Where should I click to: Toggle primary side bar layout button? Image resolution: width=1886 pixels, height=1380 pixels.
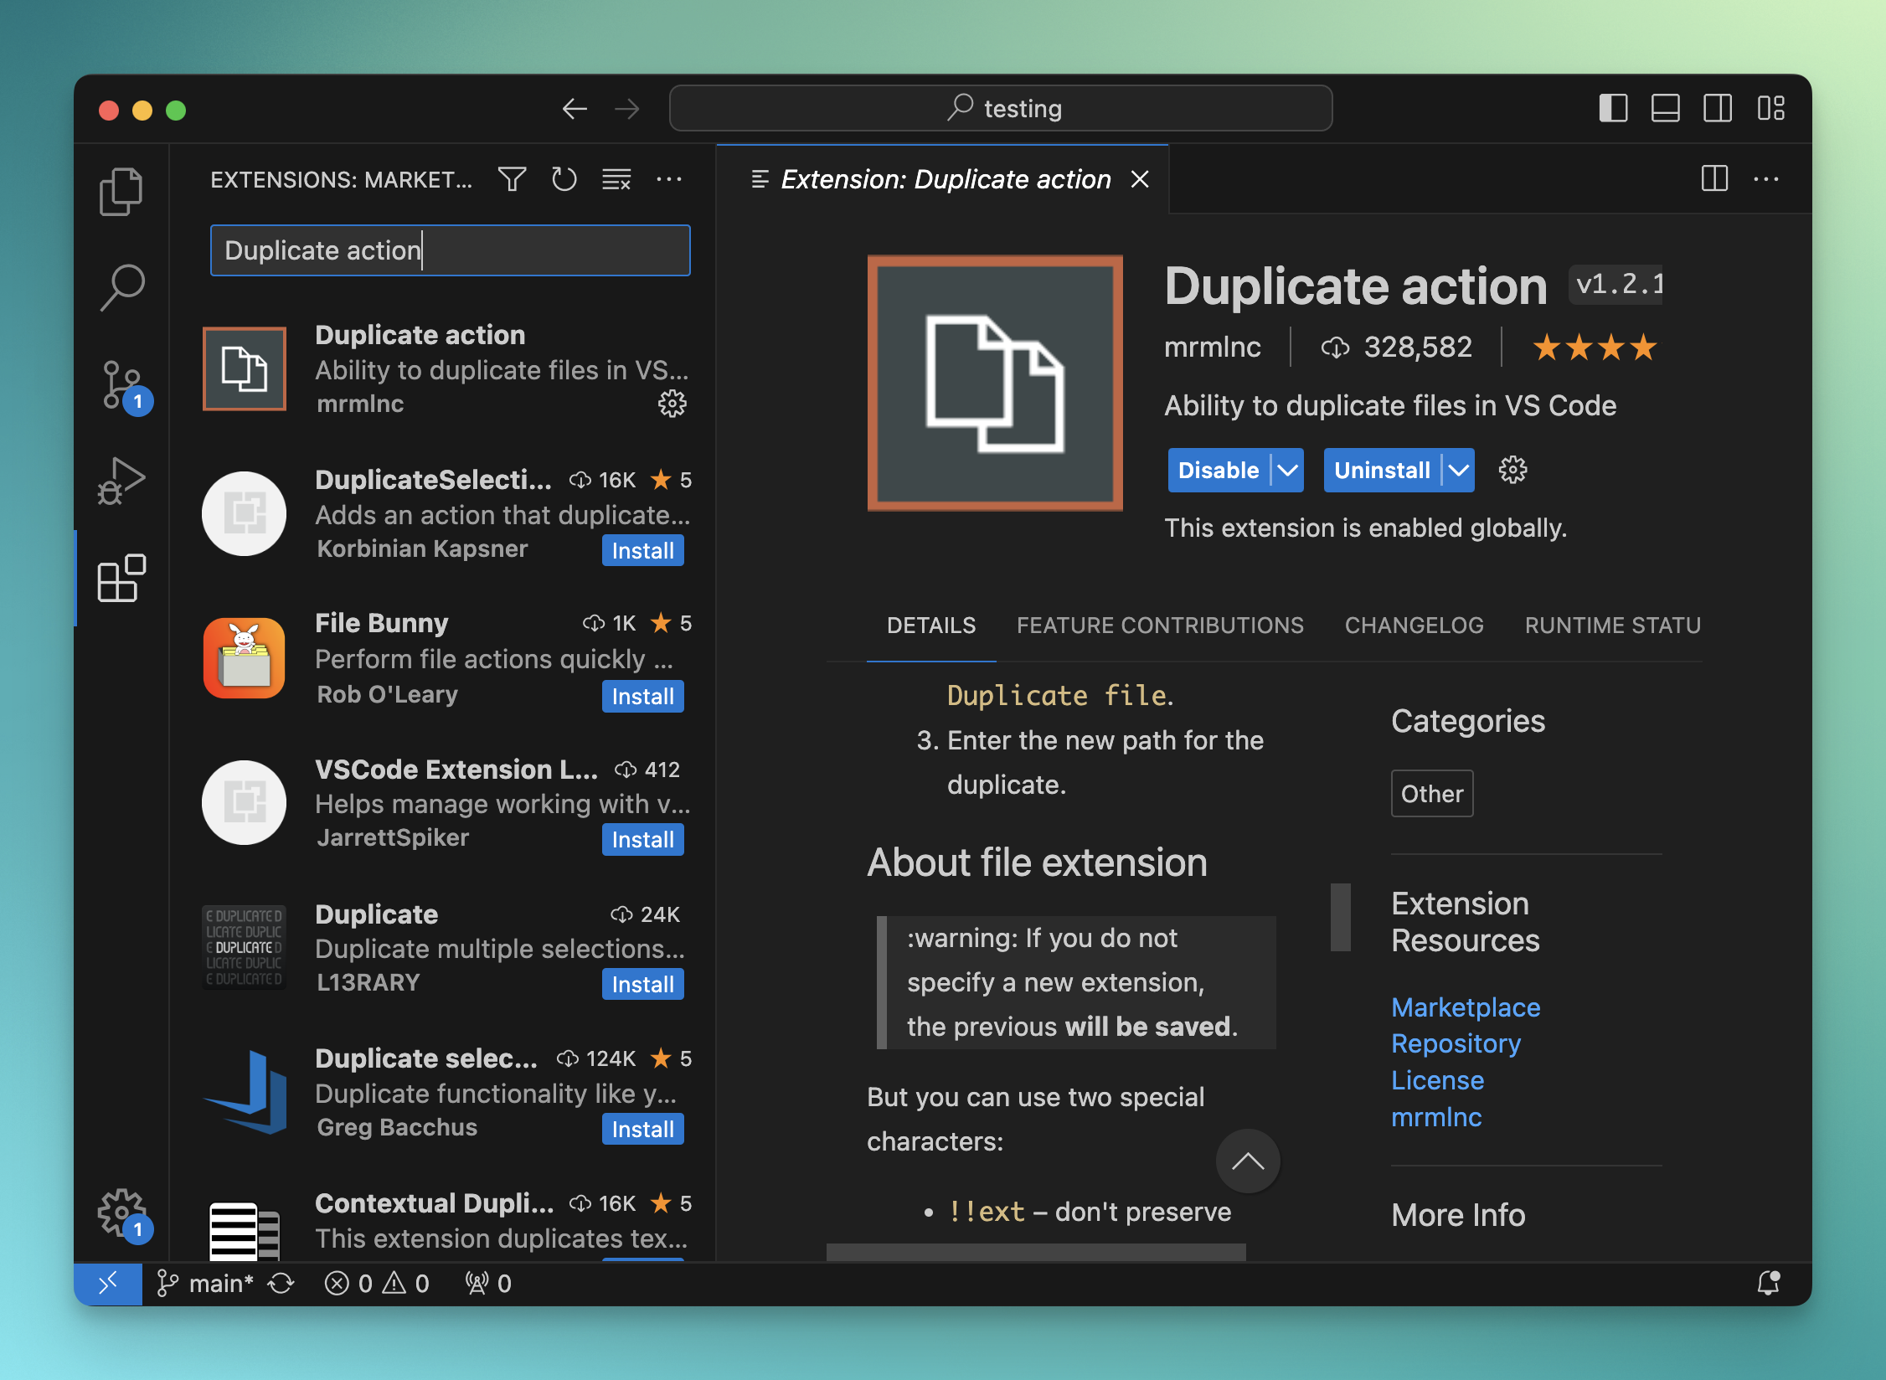click(x=1612, y=109)
